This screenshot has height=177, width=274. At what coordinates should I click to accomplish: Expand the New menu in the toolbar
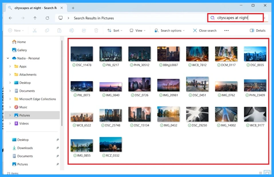[16, 30]
